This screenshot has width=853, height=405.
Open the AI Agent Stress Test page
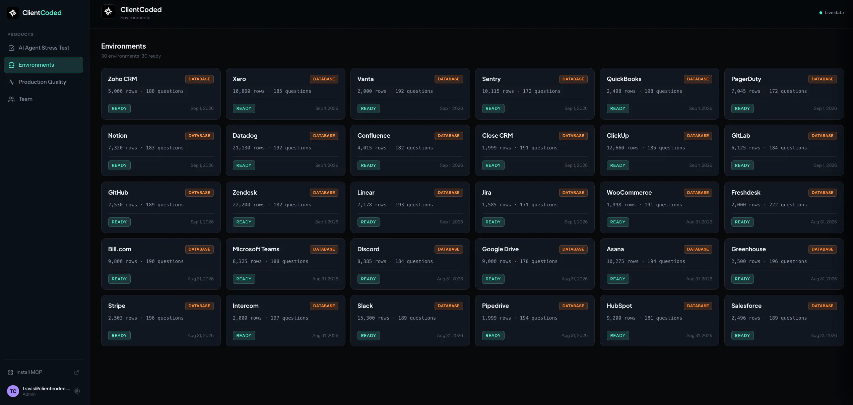pyautogui.click(x=44, y=48)
